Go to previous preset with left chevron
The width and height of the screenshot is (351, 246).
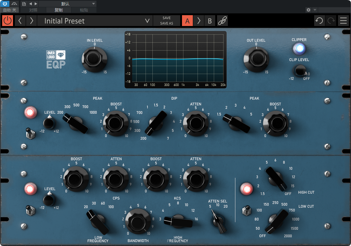pos(20,21)
